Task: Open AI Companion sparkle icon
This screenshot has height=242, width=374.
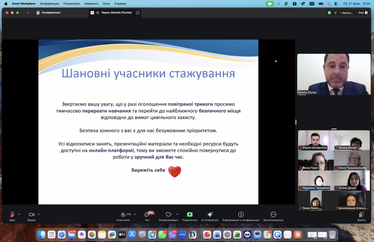Action: click(x=210, y=215)
